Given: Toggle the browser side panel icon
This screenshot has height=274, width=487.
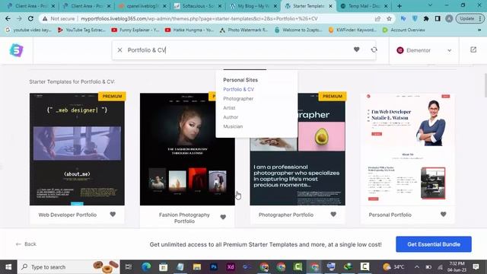Looking at the screenshot, I should click(438, 18).
